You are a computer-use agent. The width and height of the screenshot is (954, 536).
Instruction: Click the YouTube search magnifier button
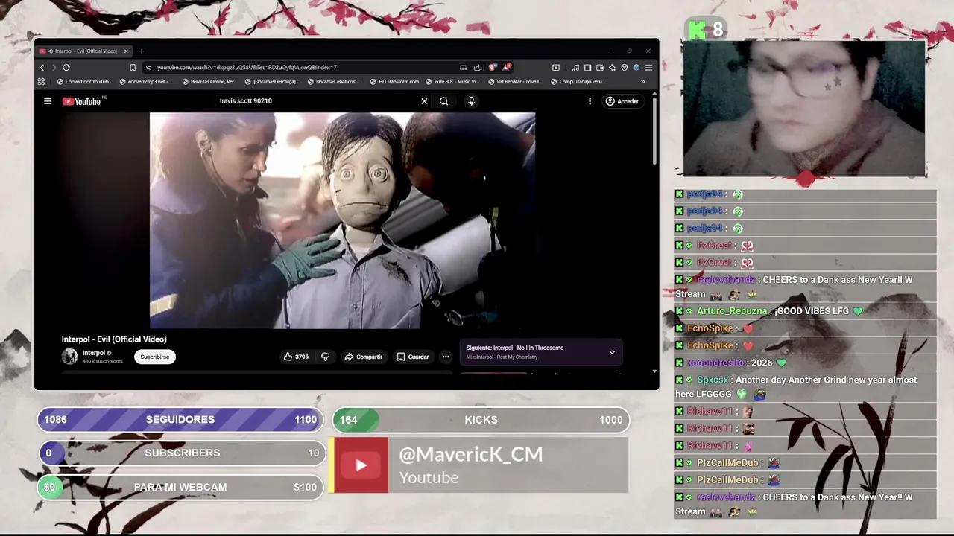point(443,101)
